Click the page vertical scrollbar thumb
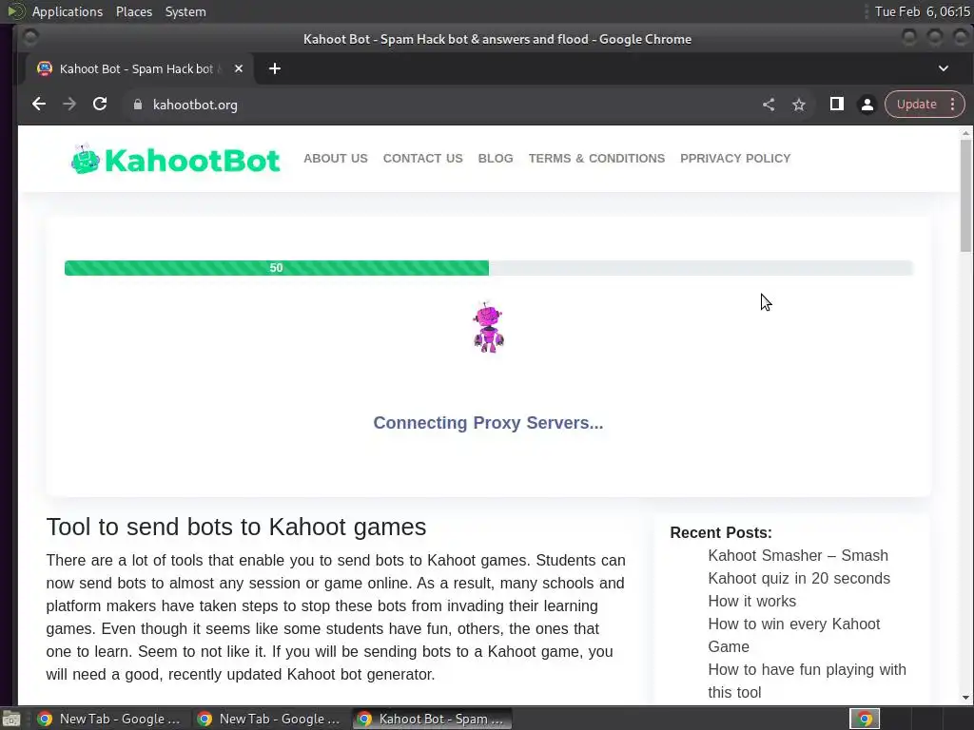The height and width of the screenshot is (730, 974). [965, 196]
